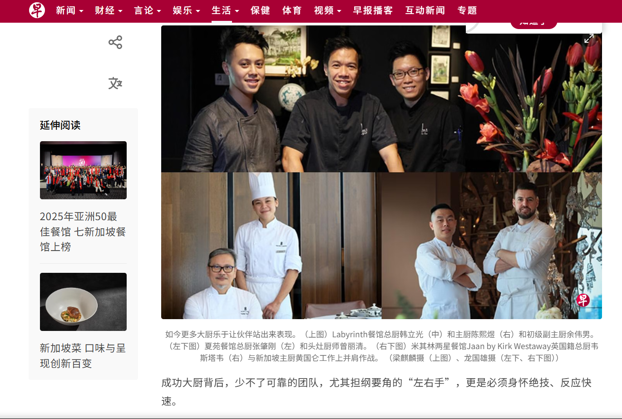
Task: Expand the 新闻 dropdown menu
Action: coord(69,10)
